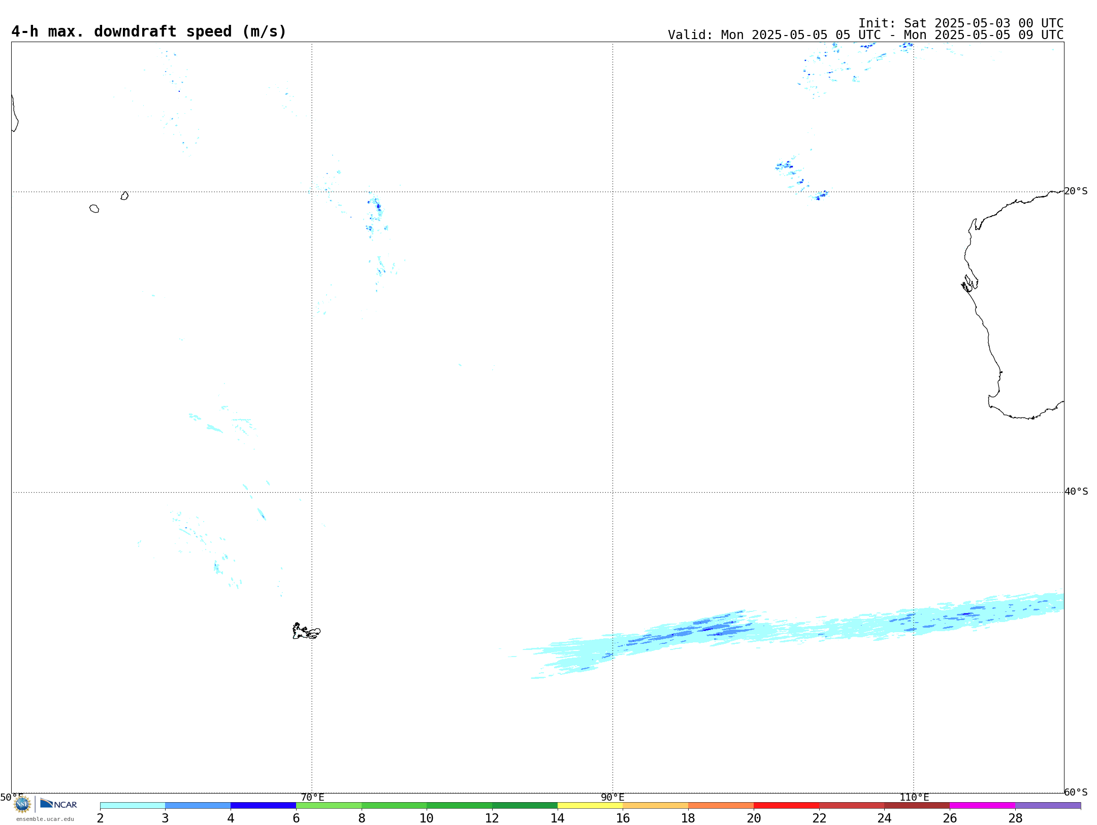Screen dimensions: 1097x825
Task: Click the light cyan 2-3 color swatch
Action: pos(133,805)
